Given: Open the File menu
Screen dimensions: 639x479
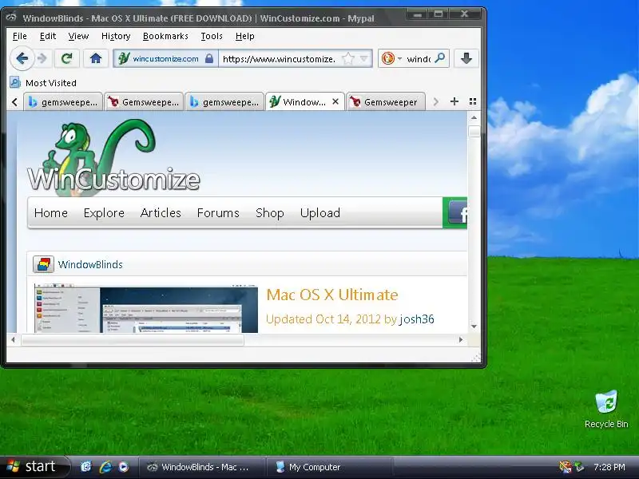Looking at the screenshot, I should [19, 36].
